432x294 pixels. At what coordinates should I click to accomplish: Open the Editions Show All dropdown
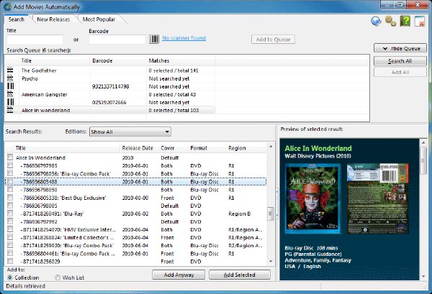coord(130,132)
